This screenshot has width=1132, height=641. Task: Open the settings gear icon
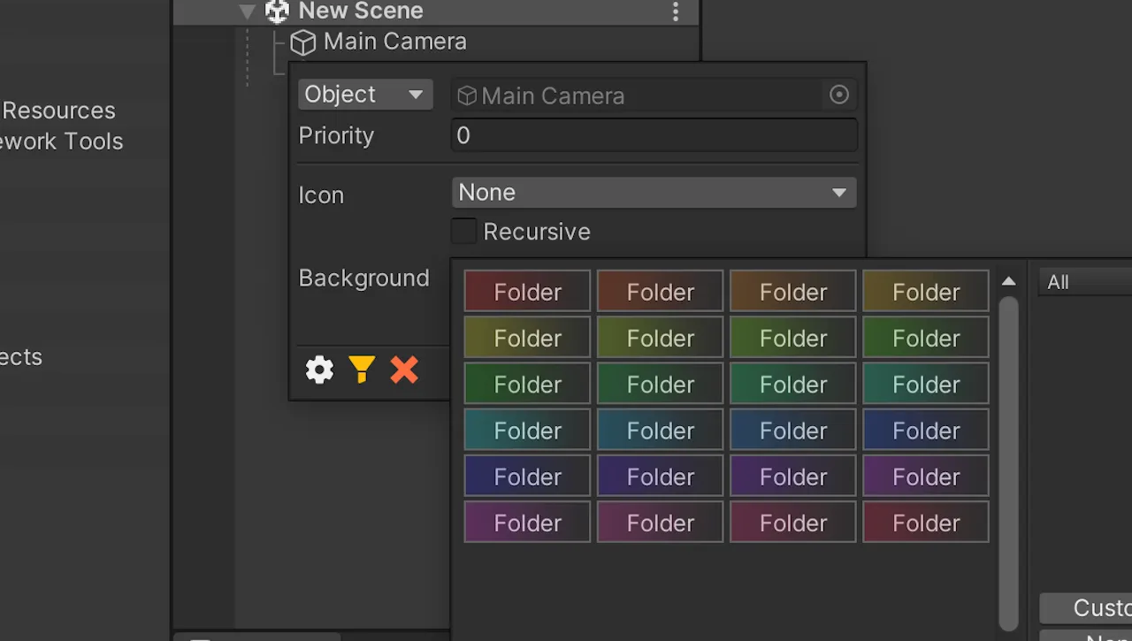click(x=319, y=370)
